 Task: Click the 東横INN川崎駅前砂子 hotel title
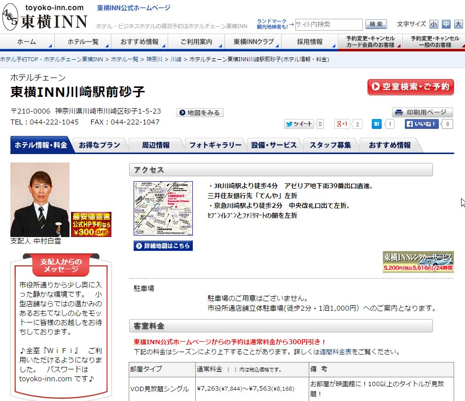pos(78,92)
